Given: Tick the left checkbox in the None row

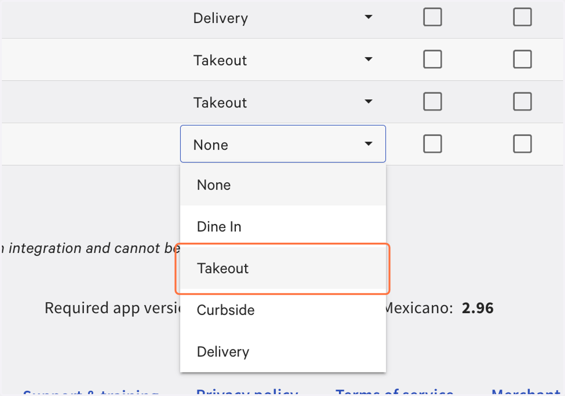Looking at the screenshot, I should pos(432,144).
